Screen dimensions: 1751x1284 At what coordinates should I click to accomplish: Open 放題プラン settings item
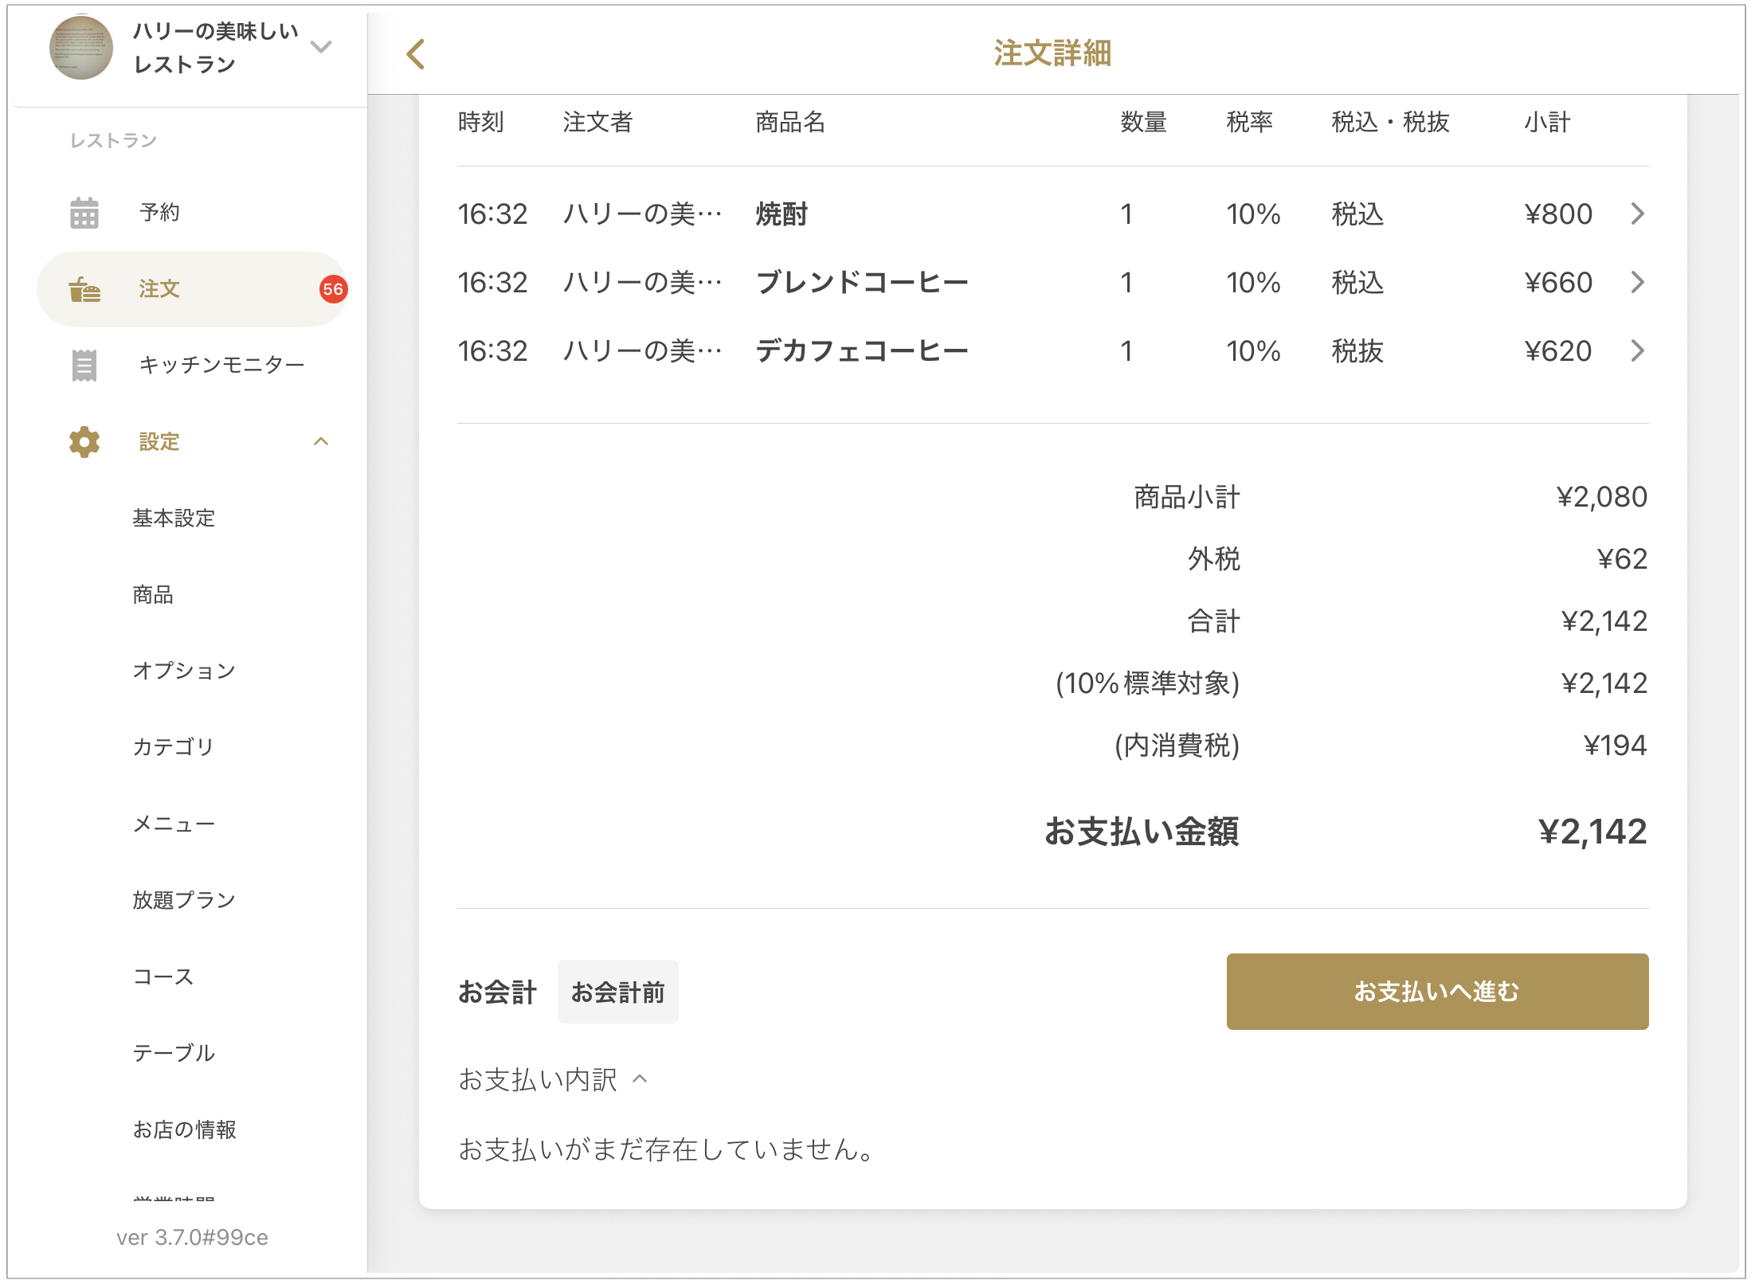pyautogui.click(x=184, y=900)
